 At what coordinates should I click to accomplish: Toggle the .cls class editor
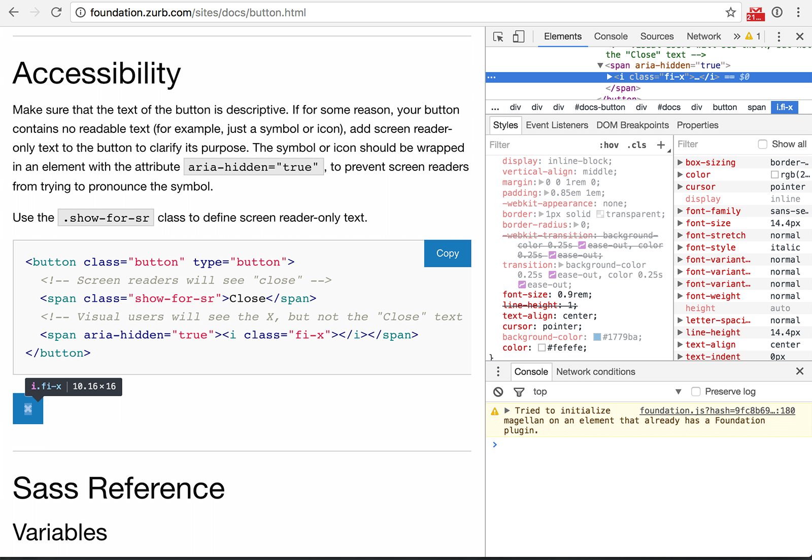[637, 145]
